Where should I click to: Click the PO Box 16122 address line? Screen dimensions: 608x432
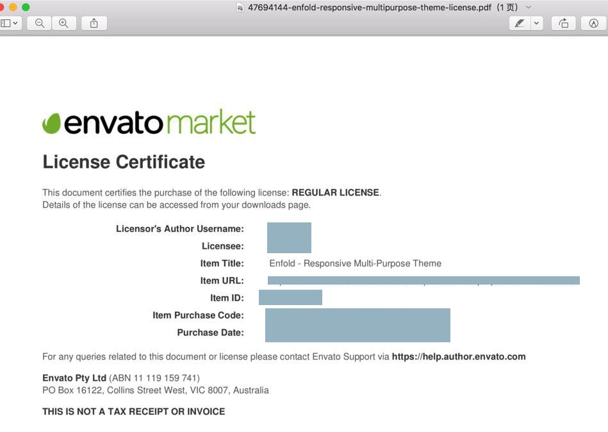click(x=156, y=390)
